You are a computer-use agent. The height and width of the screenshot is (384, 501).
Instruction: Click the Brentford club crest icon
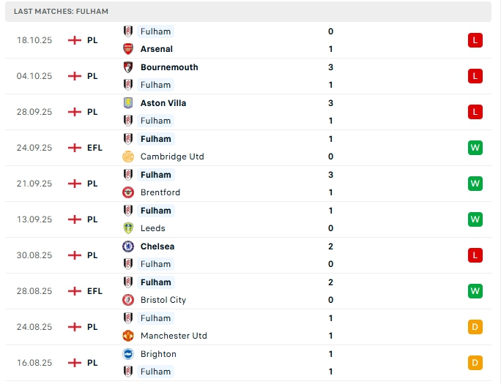click(x=128, y=192)
